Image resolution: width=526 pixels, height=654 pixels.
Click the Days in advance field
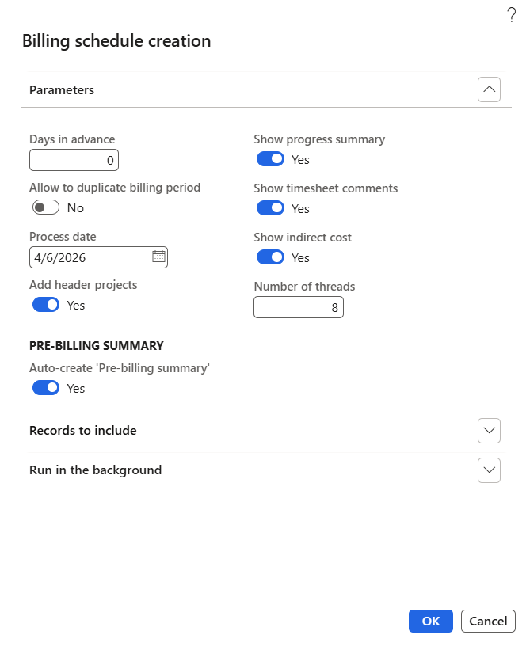pyautogui.click(x=74, y=161)
